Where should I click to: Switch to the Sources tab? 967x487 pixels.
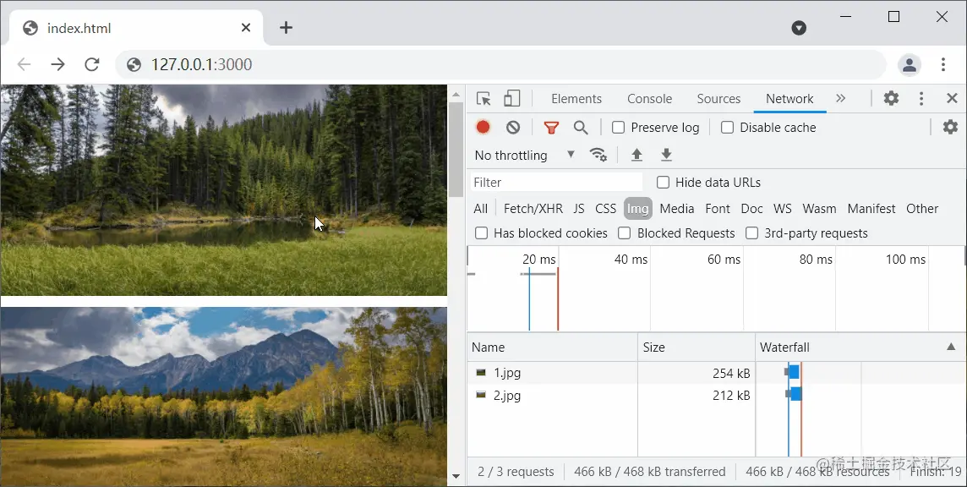pyautogui.click(x=718, y=99)
